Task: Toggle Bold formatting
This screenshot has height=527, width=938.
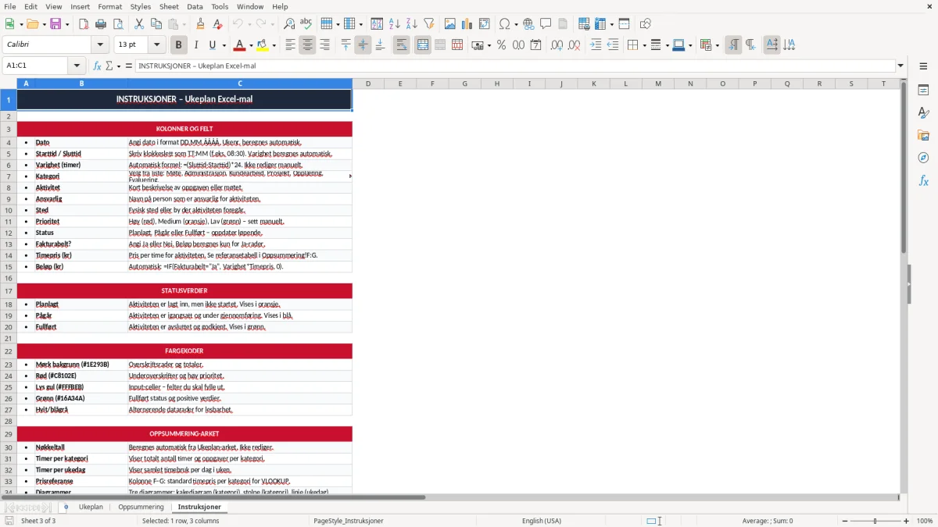Action: 178,45
